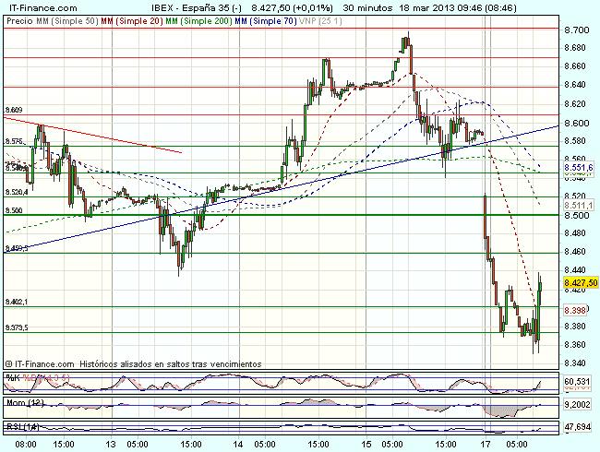Select the 60,531 stochastic value label

coord(576,381)
